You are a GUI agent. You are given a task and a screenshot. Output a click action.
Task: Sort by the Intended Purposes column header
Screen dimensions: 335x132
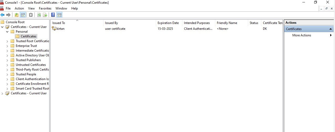tap(199, 23)
